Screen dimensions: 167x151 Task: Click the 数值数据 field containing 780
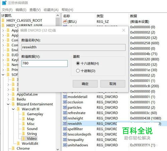click(44, 64)
